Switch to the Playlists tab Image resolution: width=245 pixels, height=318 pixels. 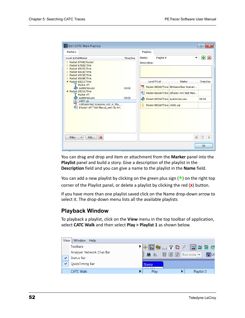click(147, 52)
